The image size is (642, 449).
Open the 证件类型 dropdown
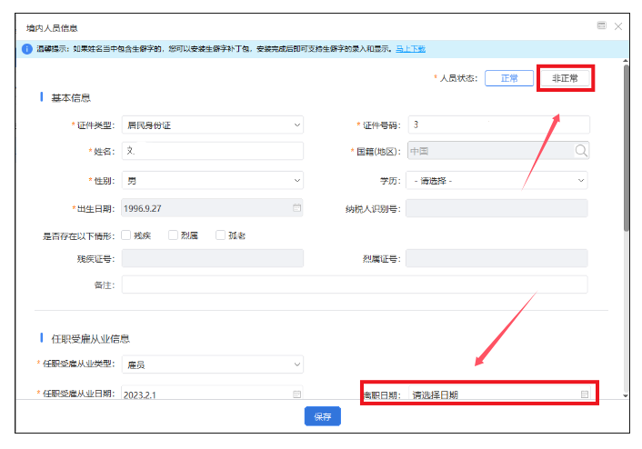pos(213,125)
